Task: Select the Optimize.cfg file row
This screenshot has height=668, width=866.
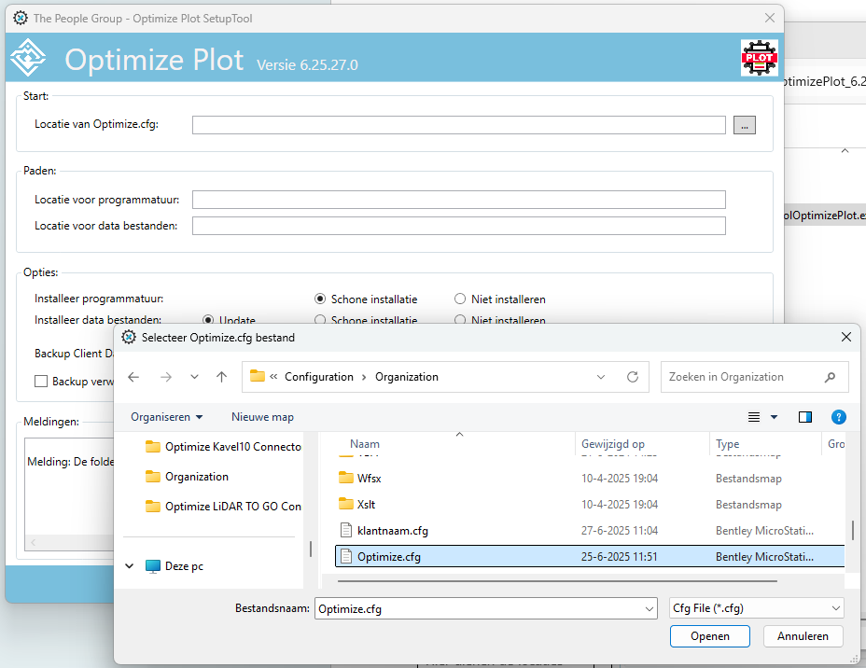Action: click(589, 556)
